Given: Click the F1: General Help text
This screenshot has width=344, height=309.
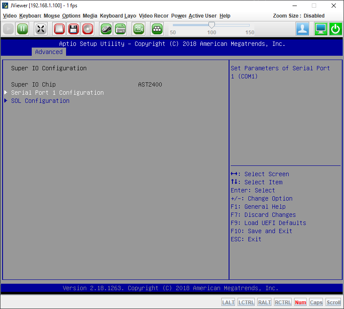Looking at the screenshot, I should (258, 207).
